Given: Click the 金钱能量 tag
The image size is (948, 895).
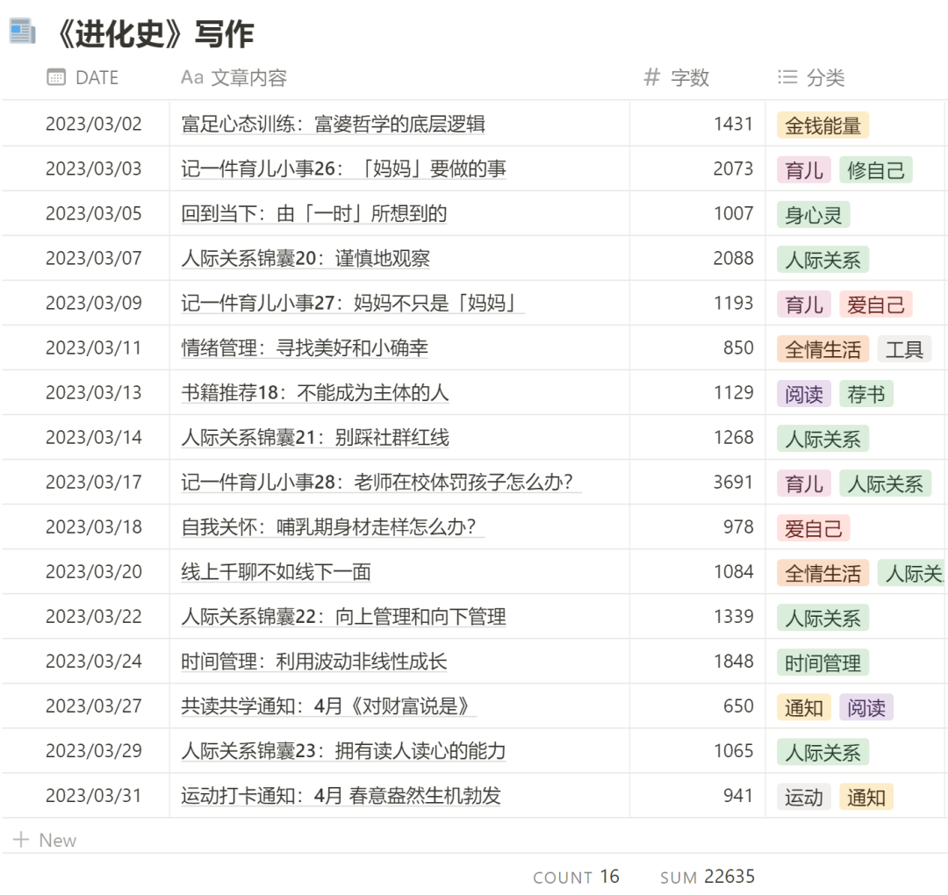Looking at the screenshot, I should [x=822, y=125].
